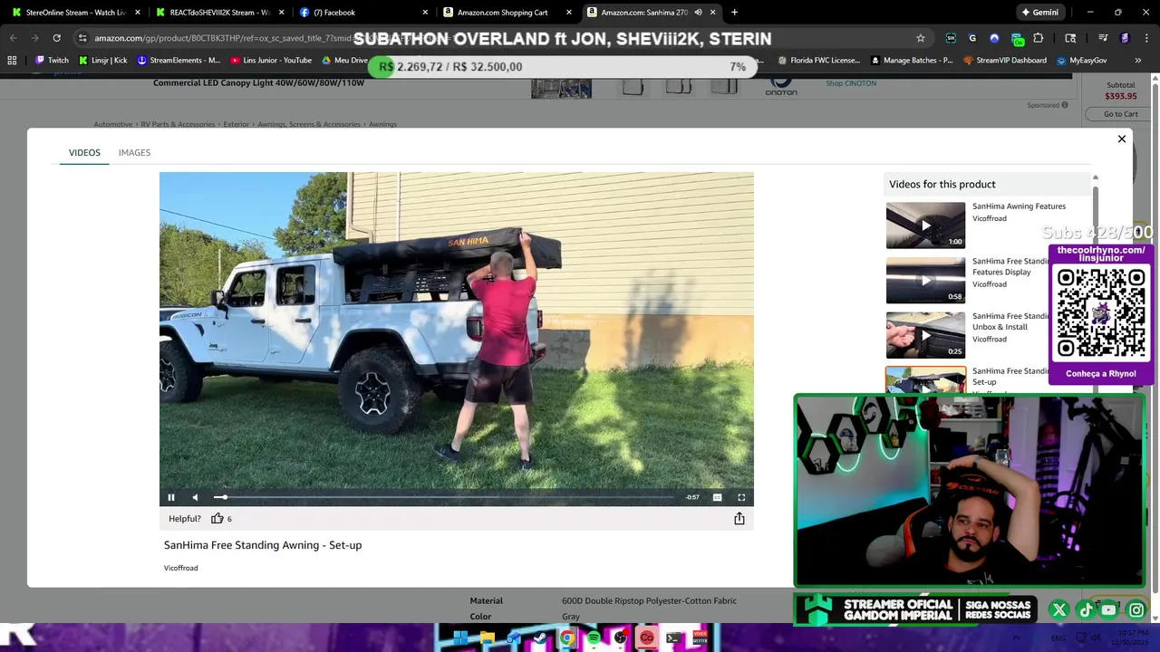1160x652 pixels.
Task: Open the Chrome apps grid icon
Action: [x=12, y=61]
